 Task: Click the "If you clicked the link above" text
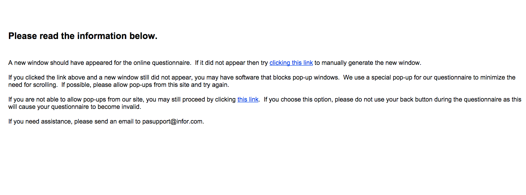[x=46, y=78]
